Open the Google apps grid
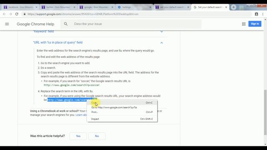267x150 pixels. (x=244, y=24)
